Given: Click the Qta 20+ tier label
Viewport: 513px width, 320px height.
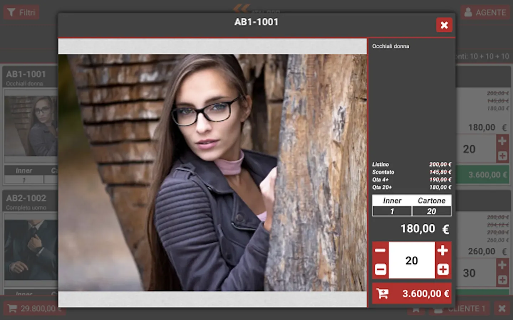Looking at the screenshot, I should [382, 187].
